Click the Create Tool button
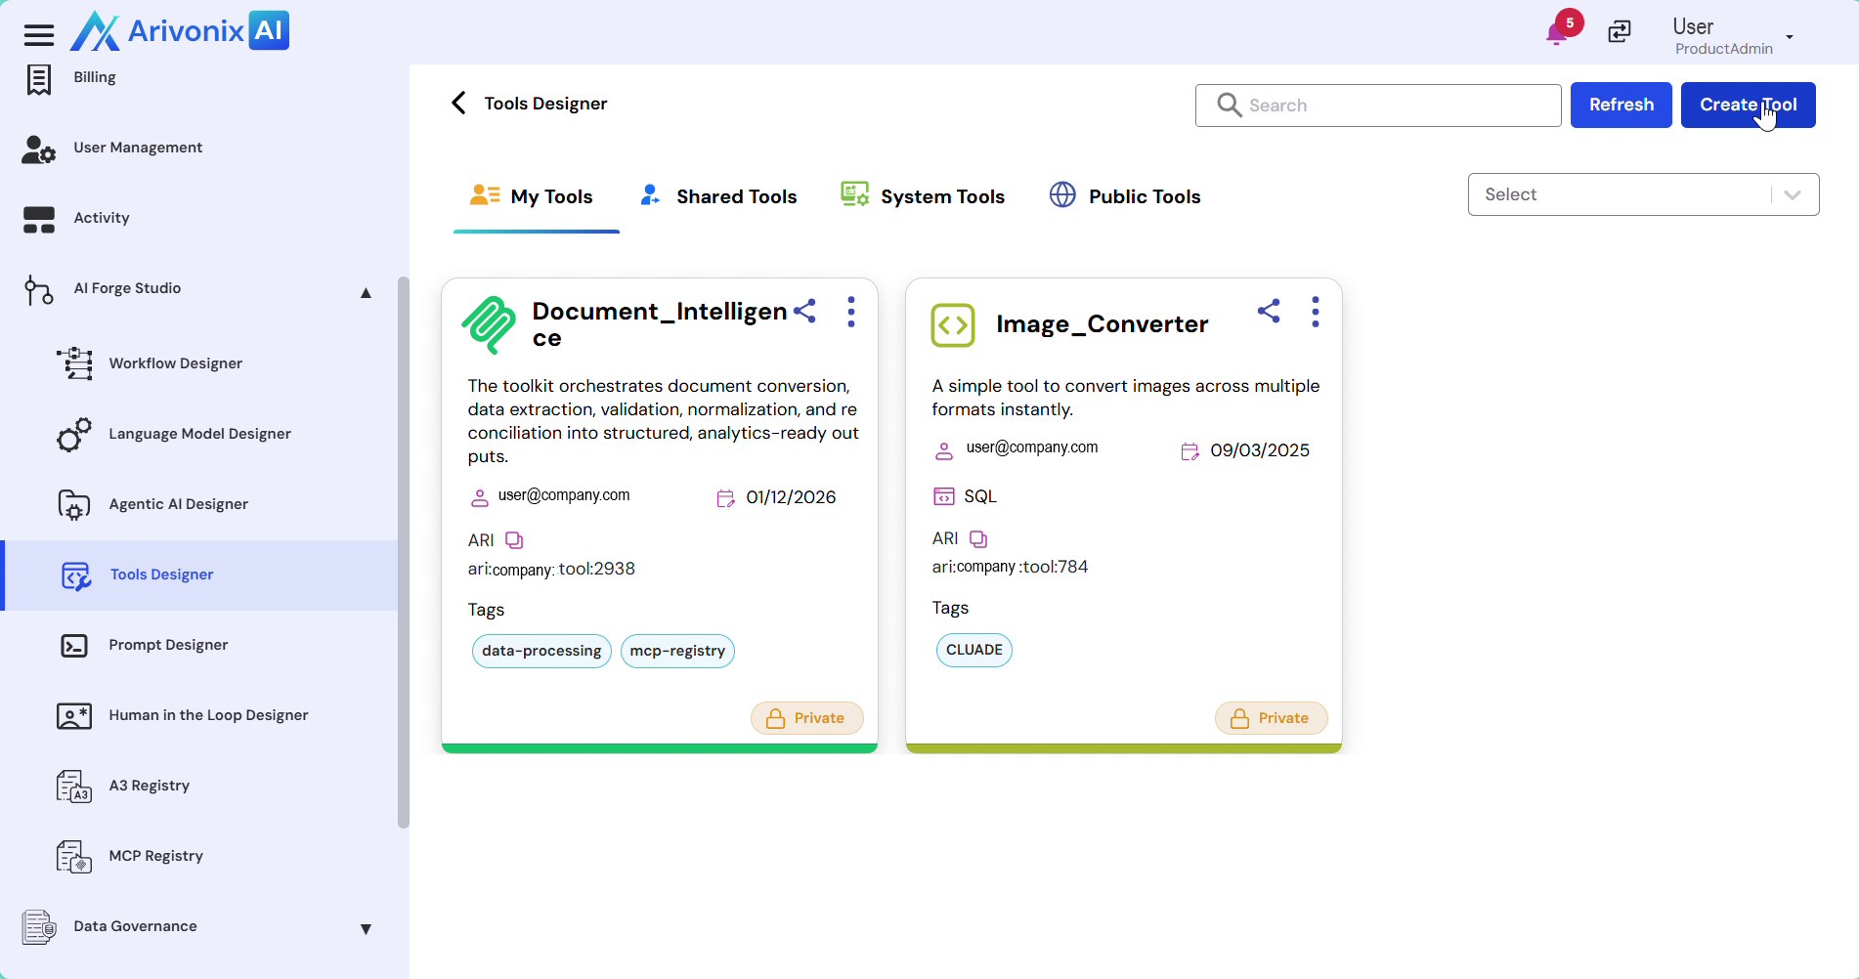 point(1748,105)
